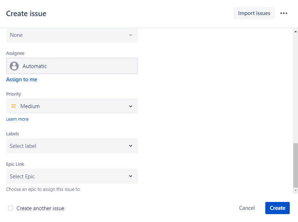Click the Import issues button
Viewport: 298px width, 222px height.
pos(254,13)
